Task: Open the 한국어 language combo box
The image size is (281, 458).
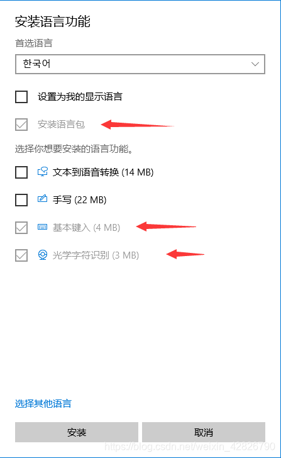Action: pos(140,64)
